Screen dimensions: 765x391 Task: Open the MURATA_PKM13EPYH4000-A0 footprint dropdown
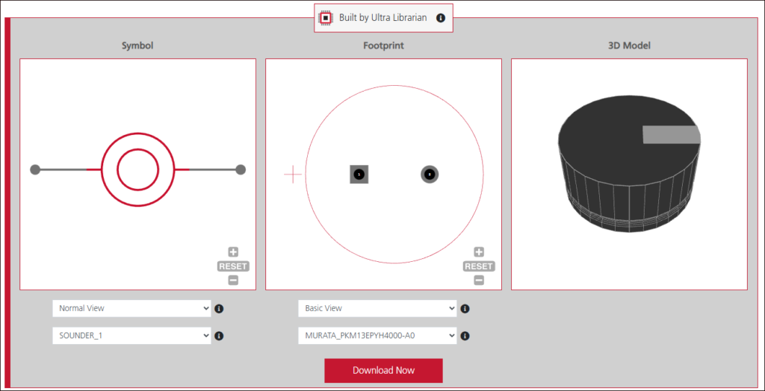coord(377,336)
